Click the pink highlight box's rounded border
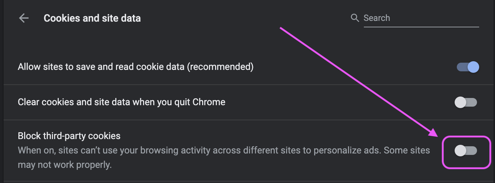 tap(467, 137)
